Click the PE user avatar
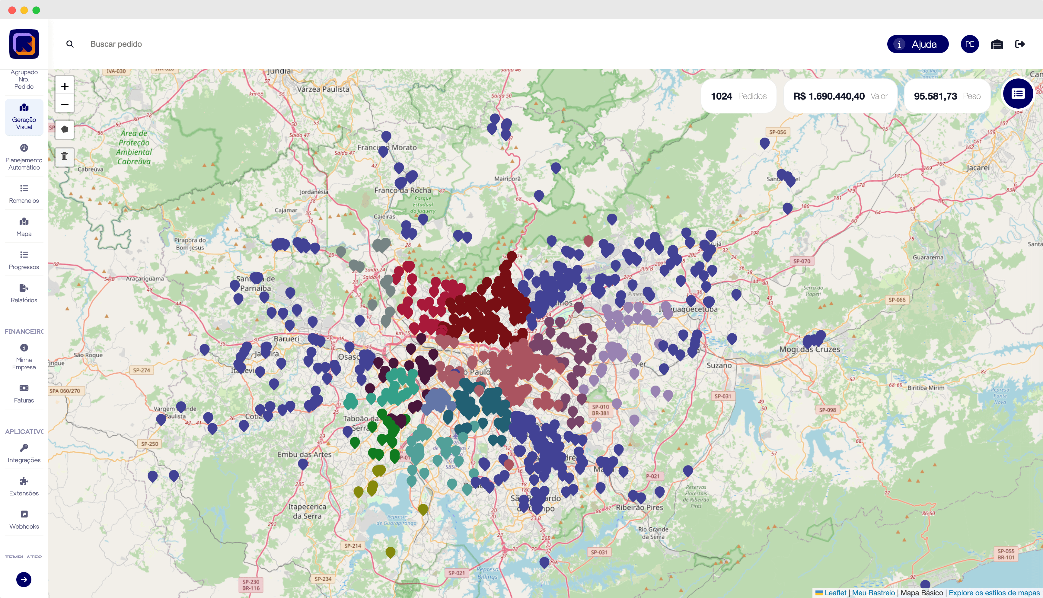Viewport: 1043px width, 598px height. pyautogui.click(x=969, y=44)
